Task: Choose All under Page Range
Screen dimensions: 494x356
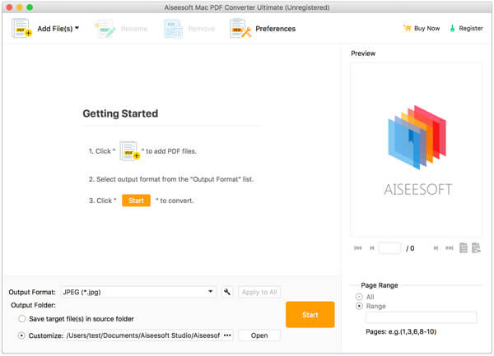Action: click(359, 297)
